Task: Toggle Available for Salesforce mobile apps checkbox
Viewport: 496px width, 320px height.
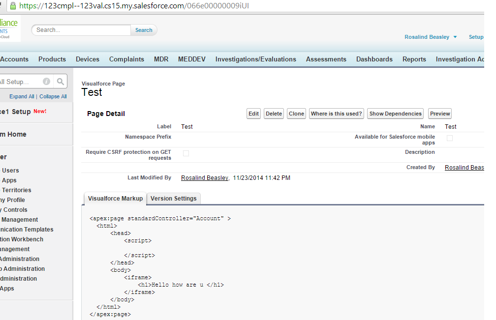Action: pyautogui.click(x=450, y=138)
